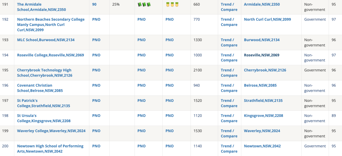
Task: Open Northern Beaches Secondary College Manly Campus
Action: (51, 25)
